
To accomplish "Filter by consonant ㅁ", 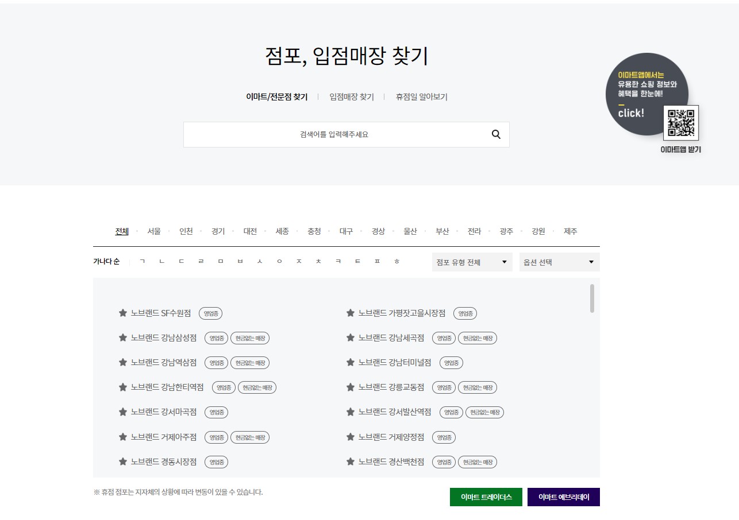I will [221, 262].
